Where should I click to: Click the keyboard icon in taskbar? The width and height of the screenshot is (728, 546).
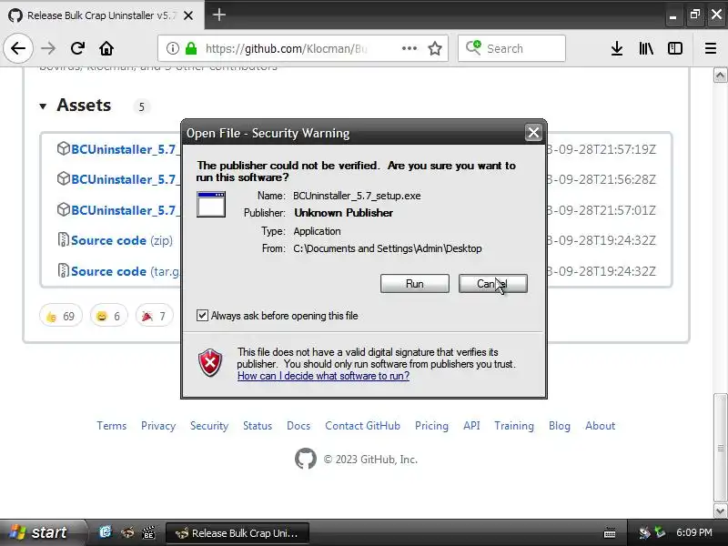pos(610,532)
